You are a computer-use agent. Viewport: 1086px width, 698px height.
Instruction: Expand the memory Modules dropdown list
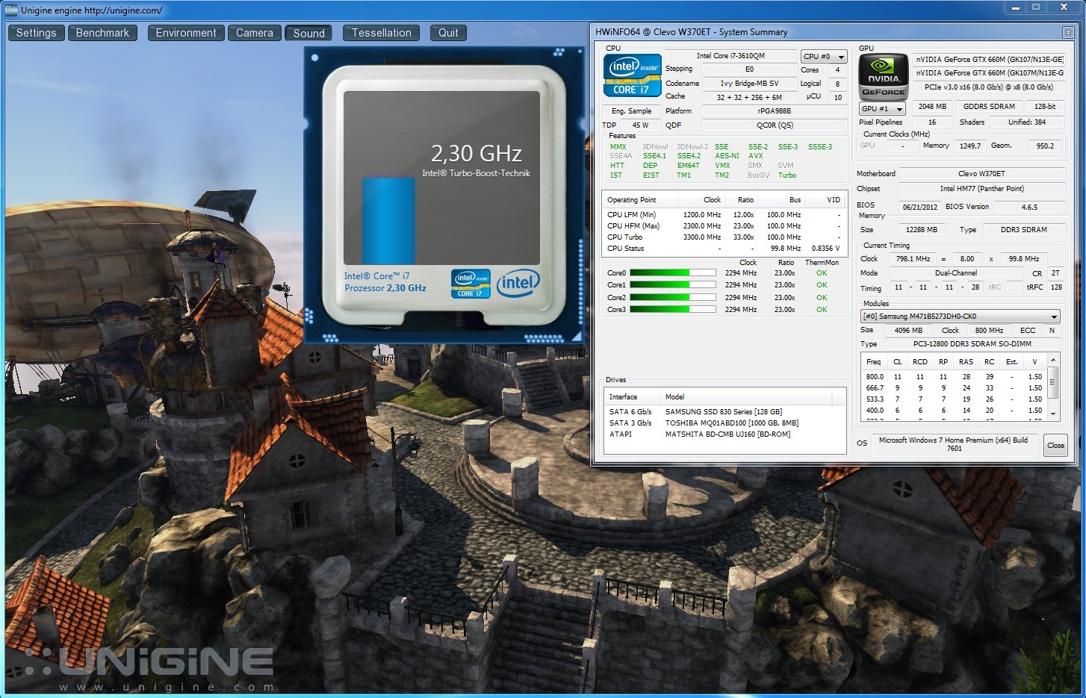pyautogui.click(x=961, y=317)
